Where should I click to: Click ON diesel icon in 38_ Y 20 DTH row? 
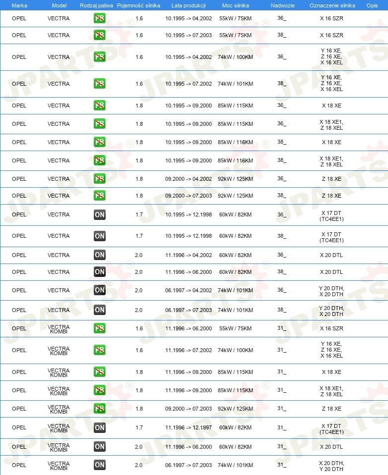coord(100,310)
